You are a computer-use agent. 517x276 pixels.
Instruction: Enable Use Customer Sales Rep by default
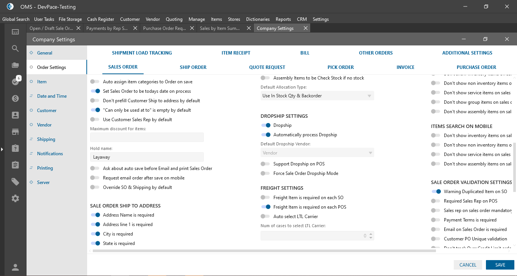95,120
